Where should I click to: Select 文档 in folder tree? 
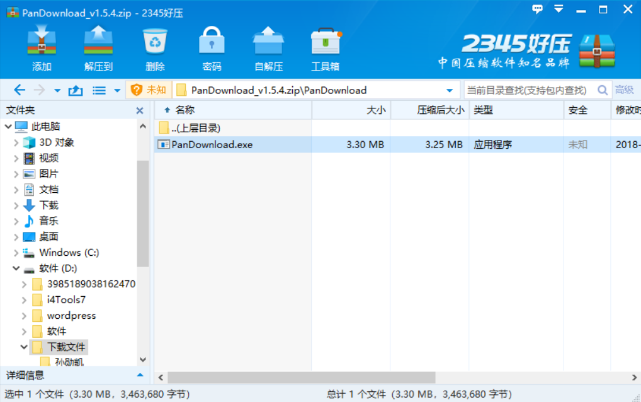click(48, 190)
